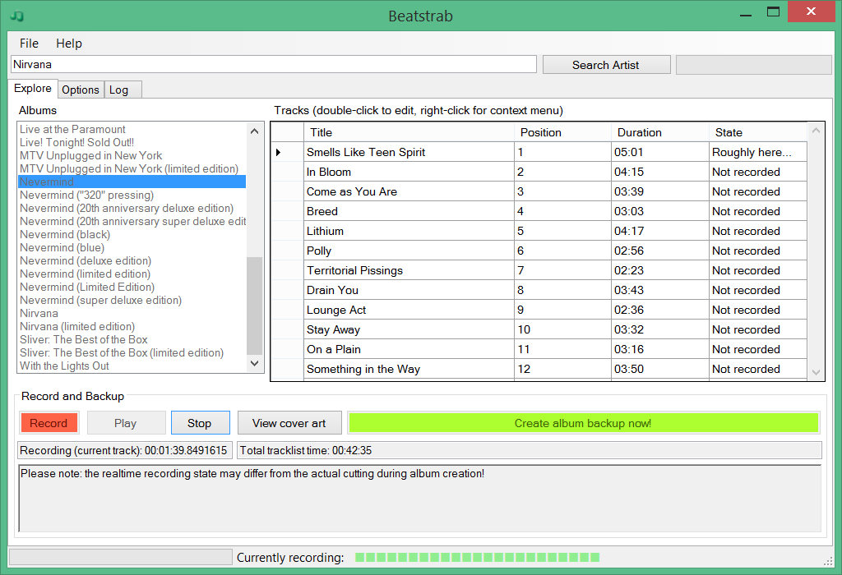Select the On a Plain track
Viewport: 842px width, 575px height.
click(409, 350)
